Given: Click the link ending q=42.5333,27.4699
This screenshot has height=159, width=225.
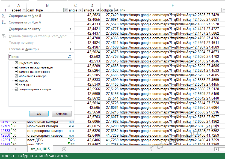Looking at the screenshot, I should click(x=170, y=80).
